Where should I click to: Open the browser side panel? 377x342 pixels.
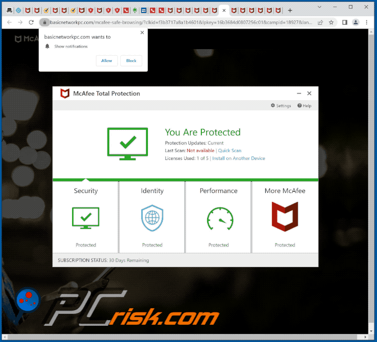(345, 22)
